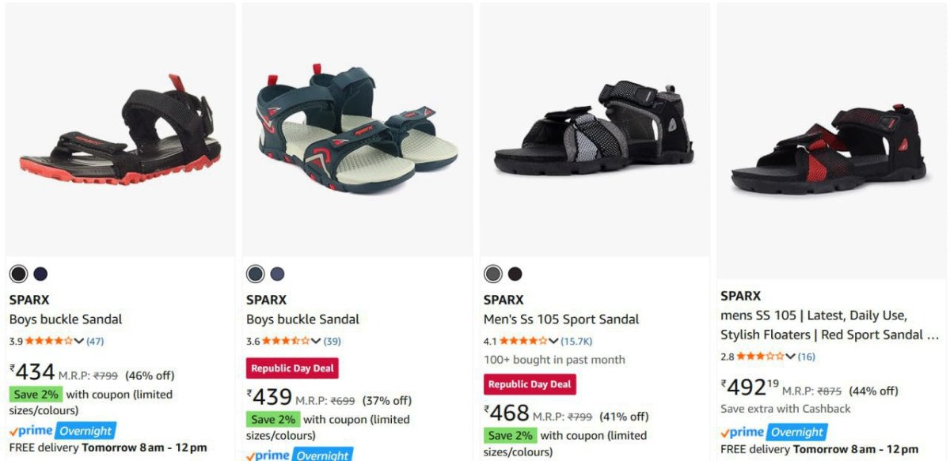Click the ₹434 price of first sandal

(x=32, y=372)
